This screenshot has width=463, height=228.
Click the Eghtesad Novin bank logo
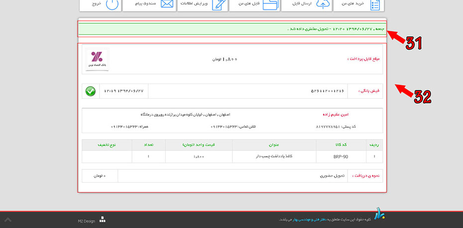coord(97,60)
